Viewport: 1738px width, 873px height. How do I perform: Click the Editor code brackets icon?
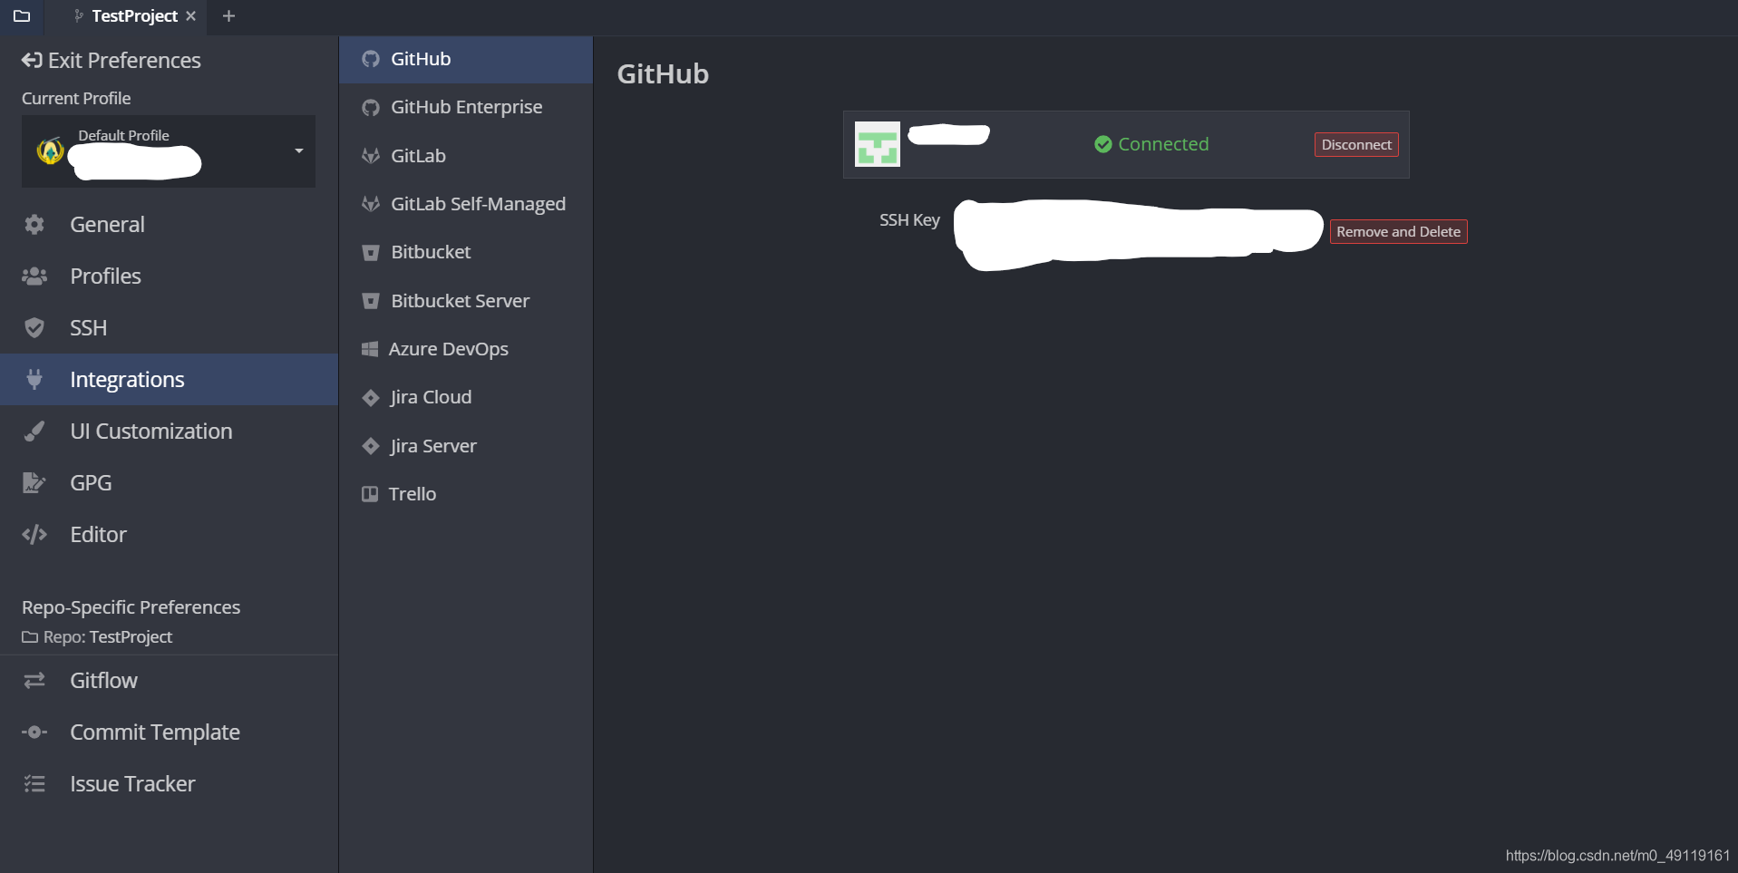[34, 535]
